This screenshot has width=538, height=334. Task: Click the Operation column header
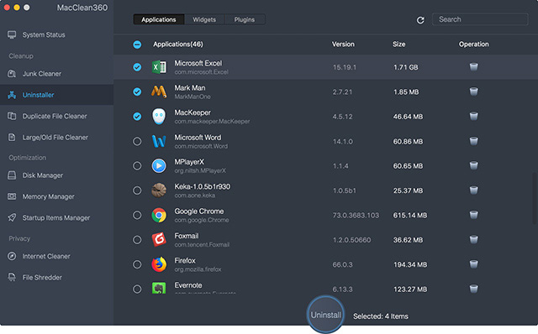click(x=474, y=44)
